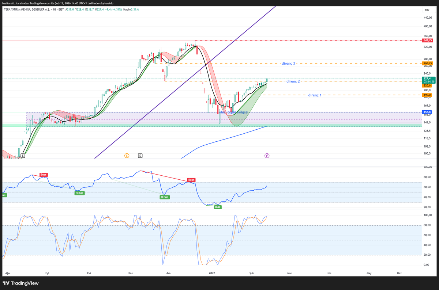The image size is (439, 290).
Task: Click the 'Eki' month label on time axis
Action: [x=89, y=273]
